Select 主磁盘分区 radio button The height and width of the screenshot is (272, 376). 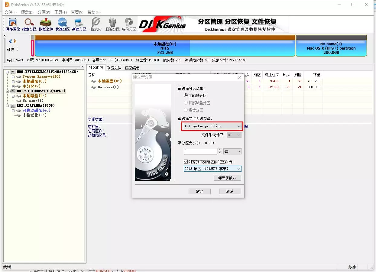pos(186,96)
